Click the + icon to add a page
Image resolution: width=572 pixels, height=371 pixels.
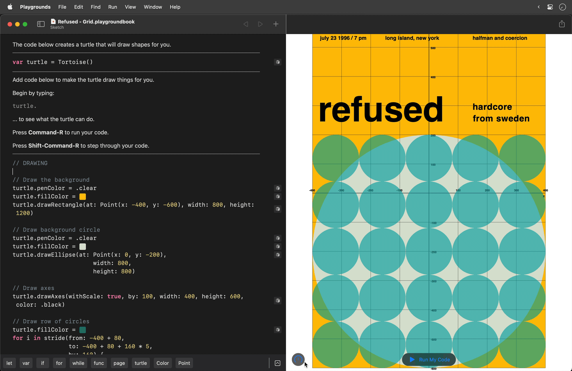pyautogui.click(x=276, y=24)
